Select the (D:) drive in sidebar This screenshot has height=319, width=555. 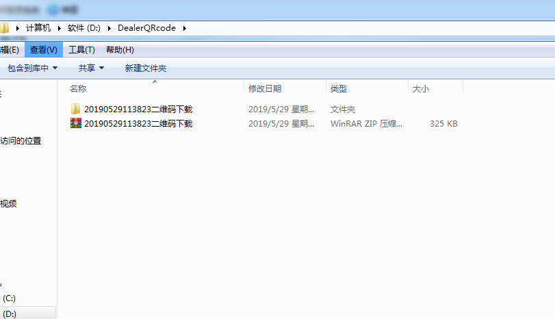(x=10, y=314)
